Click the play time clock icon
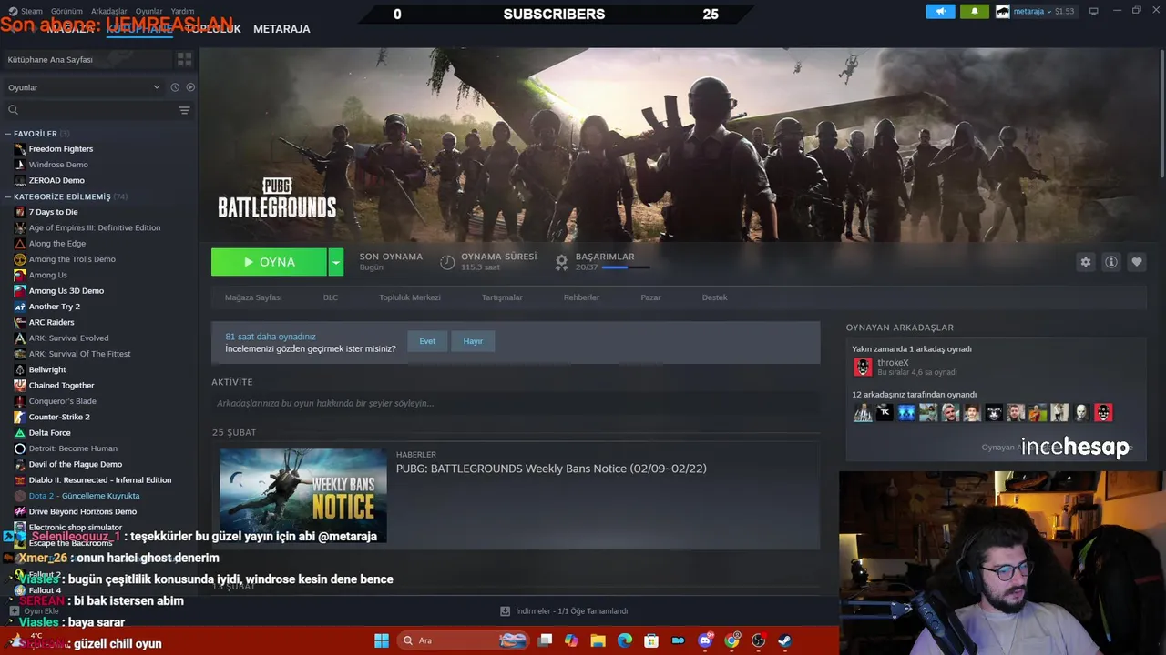Image resolution: width=1166 pixels, height=655 pixels. click(447, 262)
